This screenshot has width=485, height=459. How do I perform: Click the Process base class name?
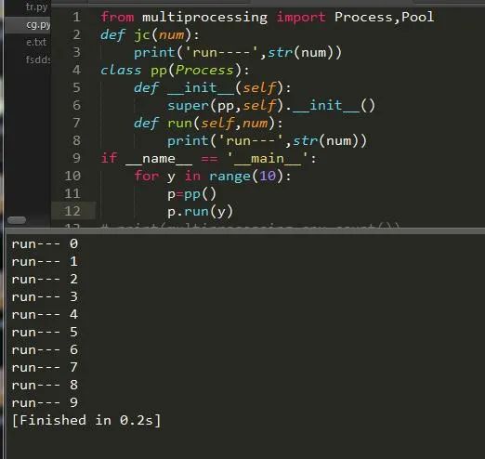(204, 71)
